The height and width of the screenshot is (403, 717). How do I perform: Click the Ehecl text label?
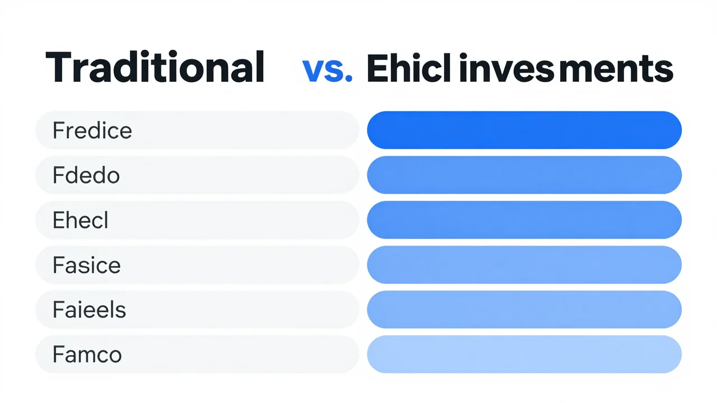click(81, 220)
